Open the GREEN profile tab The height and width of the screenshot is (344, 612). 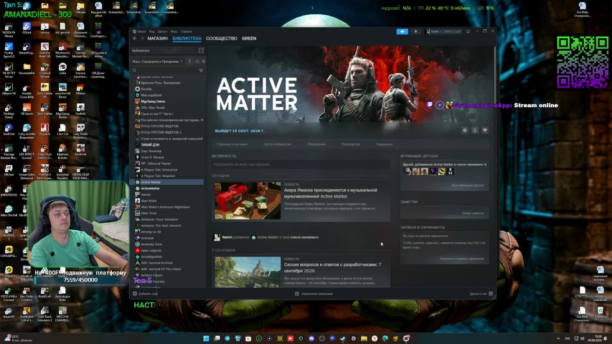pyautogui.click(x=249, y=39)
